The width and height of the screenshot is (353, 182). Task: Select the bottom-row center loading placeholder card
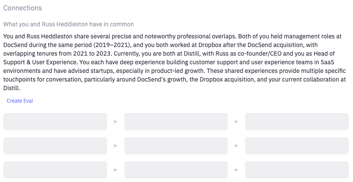176,170
